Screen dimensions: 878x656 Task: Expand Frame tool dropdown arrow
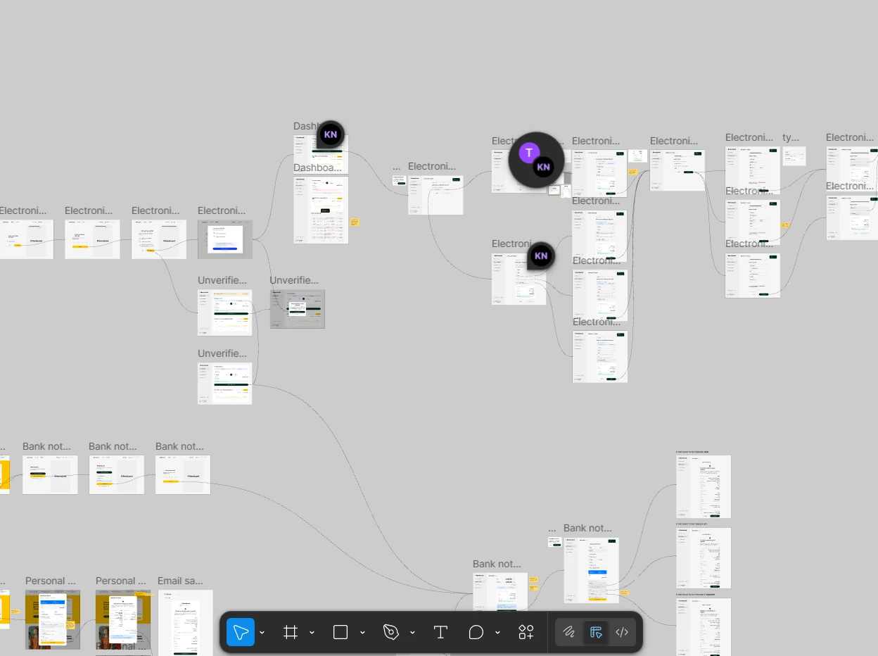pos(312,633)
